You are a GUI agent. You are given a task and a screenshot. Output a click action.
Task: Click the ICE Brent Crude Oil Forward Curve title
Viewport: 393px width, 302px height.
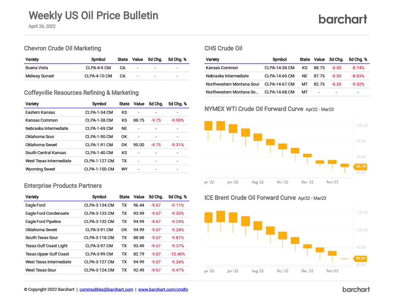pyautogui.click(x=250, y=198)
